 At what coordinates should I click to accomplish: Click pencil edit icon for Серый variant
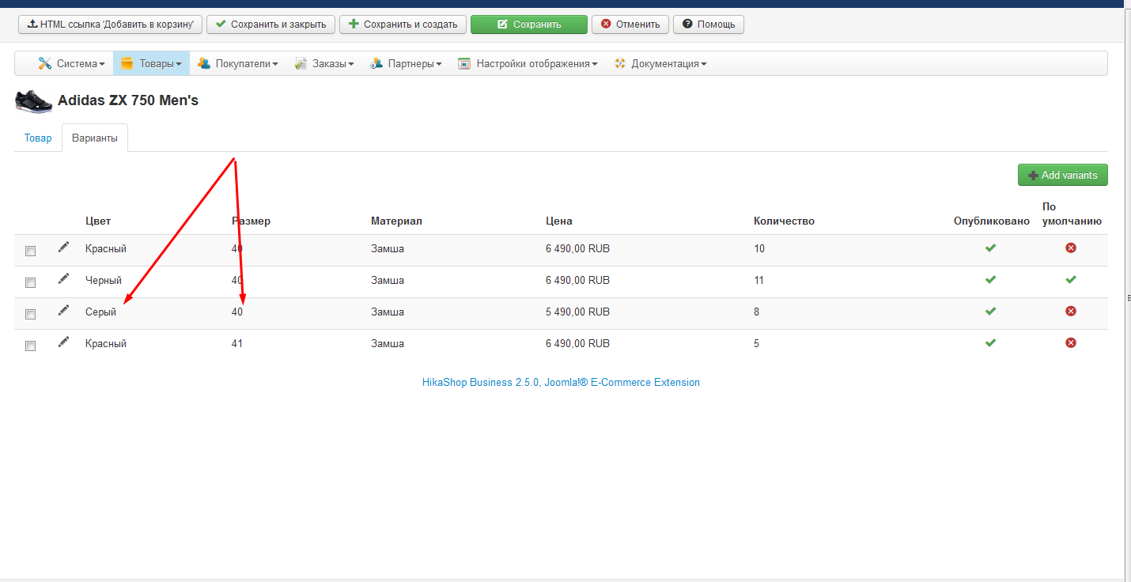click(x=63, y=311)
